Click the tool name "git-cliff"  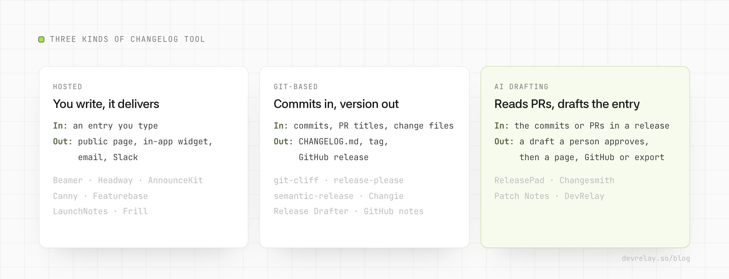point(296,180)
